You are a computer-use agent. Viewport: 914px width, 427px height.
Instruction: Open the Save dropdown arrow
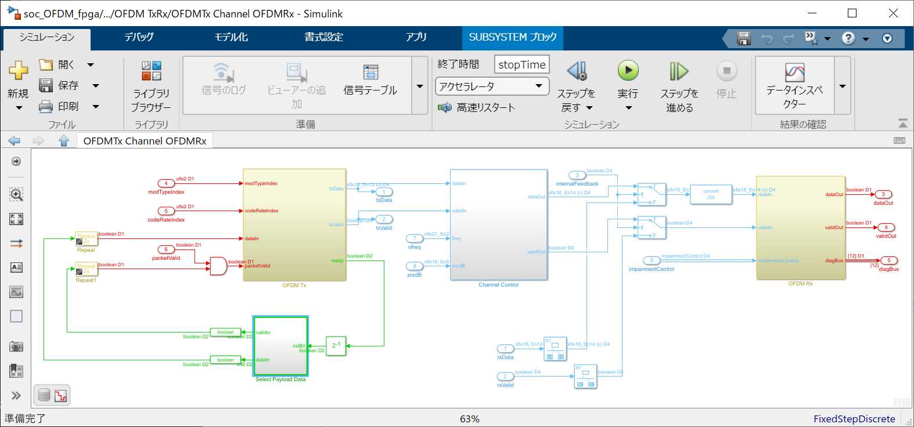96,86
